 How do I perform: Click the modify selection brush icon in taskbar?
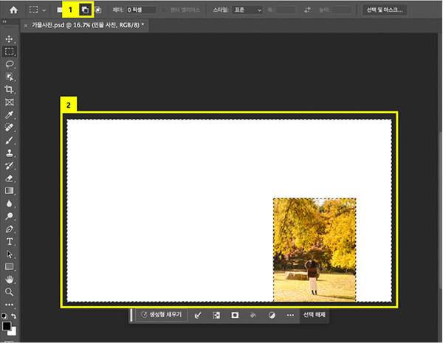click(x=198, y=315)
